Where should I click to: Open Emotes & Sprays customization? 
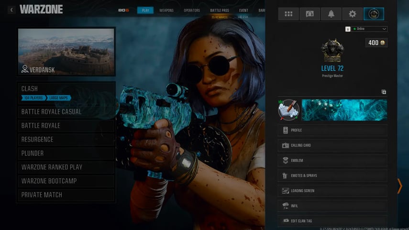pyautogui.click(x=332, y=175)
